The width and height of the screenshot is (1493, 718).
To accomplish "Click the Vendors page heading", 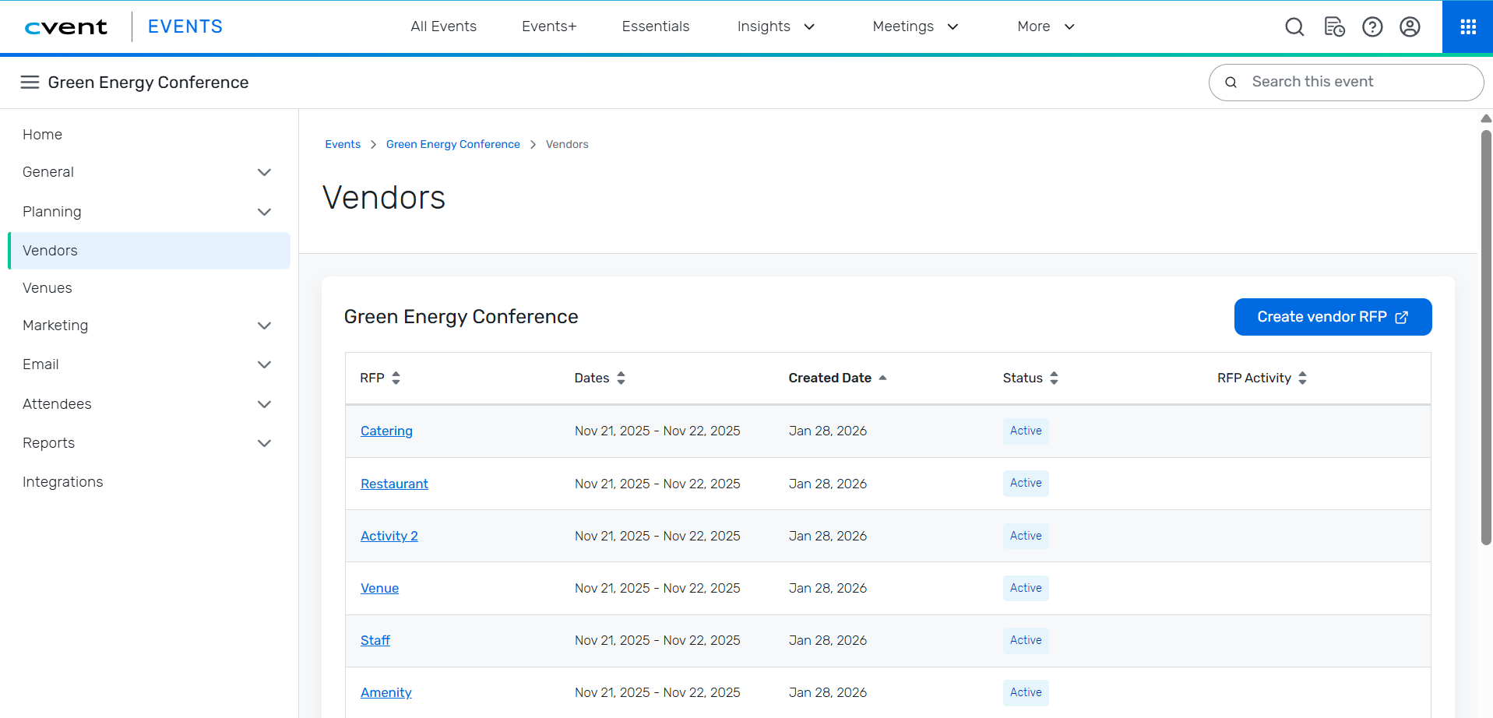I will pos(384,198).
